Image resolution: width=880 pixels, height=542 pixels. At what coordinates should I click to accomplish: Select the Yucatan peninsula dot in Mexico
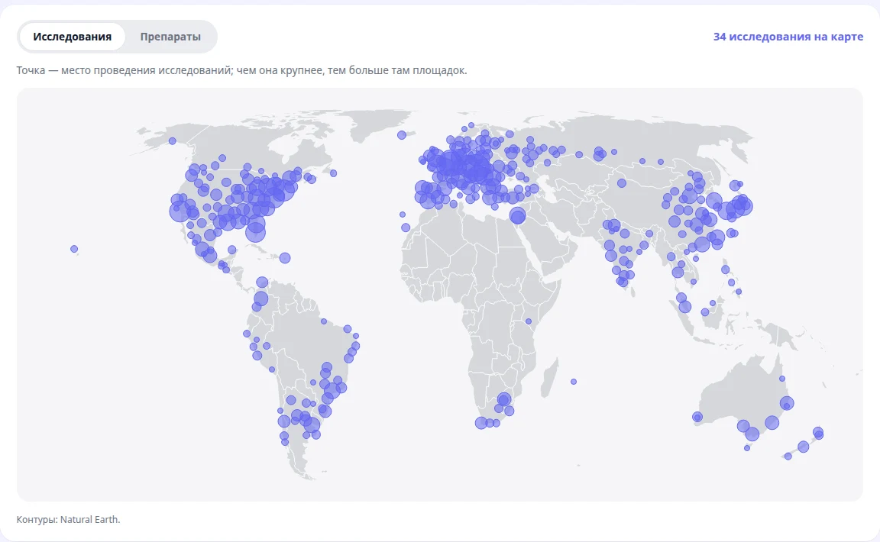pos(231,250)
